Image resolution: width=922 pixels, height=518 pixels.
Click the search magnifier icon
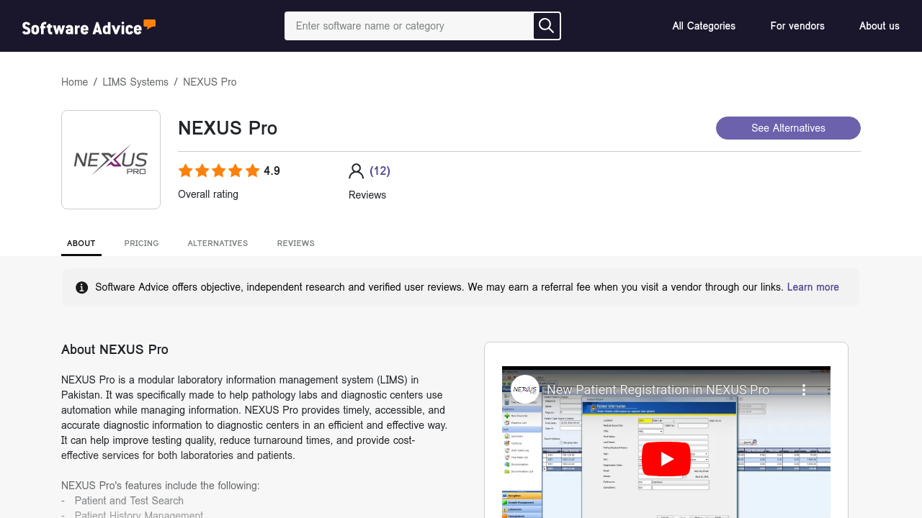pyautogui.click(x=547, y=26)
